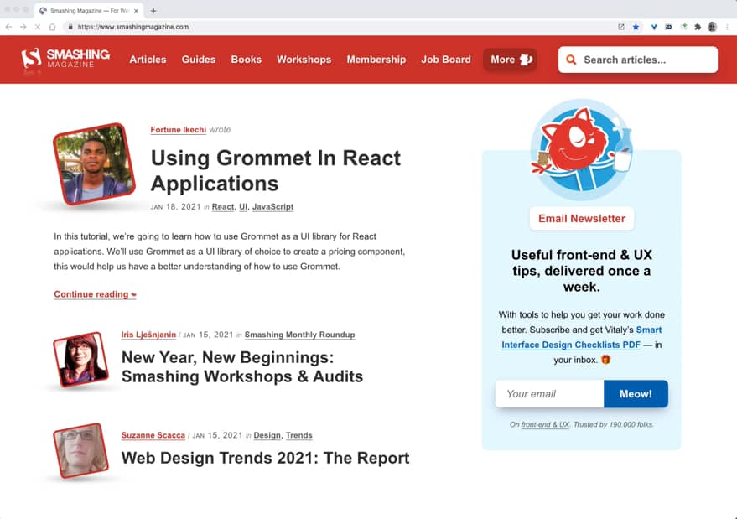Open the UI category tag
Viewport: 737px width, 519px height.
point(243,207)
